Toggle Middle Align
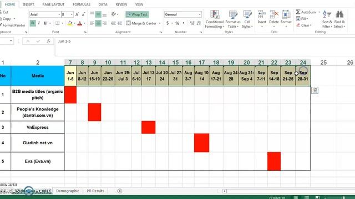The height and width of the screenshot is (199, 355). pos(98,14)
